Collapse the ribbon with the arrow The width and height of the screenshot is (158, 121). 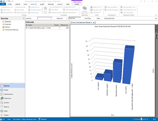point(156,15)
